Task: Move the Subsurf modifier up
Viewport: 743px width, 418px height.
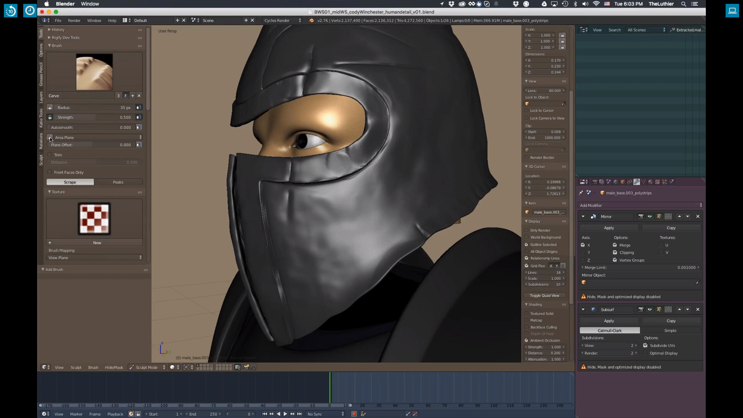Action: [x=680, y=309]
